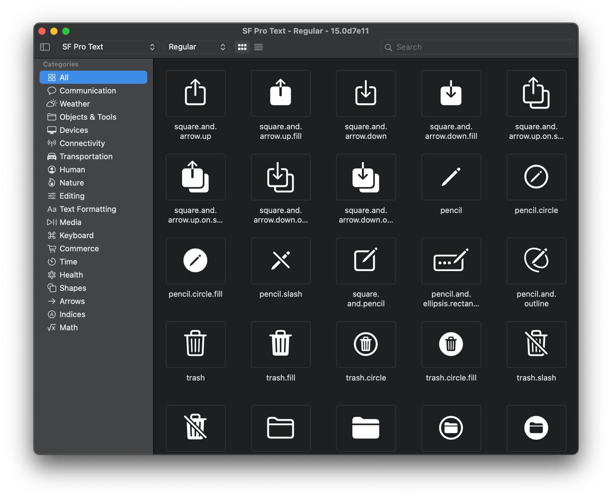
Task: Select the square.and.arrow.down.fill symbol
Action: (x=451, y=93)
